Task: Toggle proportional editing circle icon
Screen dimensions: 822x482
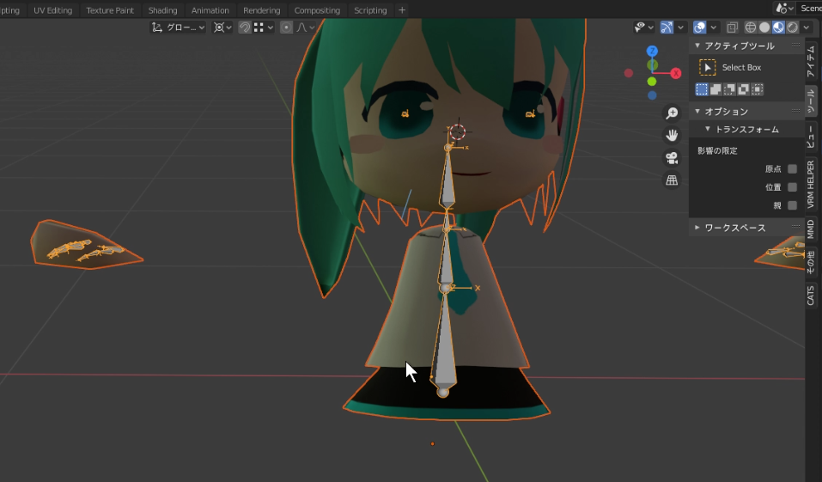Action: 286,27
